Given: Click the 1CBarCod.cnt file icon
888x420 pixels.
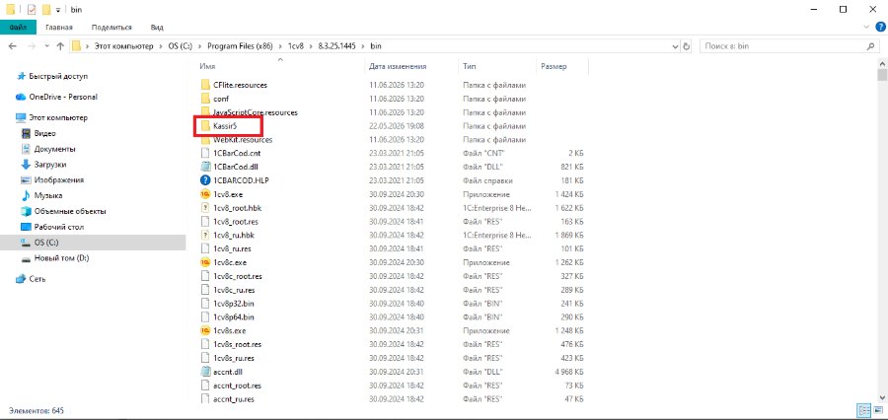Looking at the screenshot, I should [x=205, y=154].
